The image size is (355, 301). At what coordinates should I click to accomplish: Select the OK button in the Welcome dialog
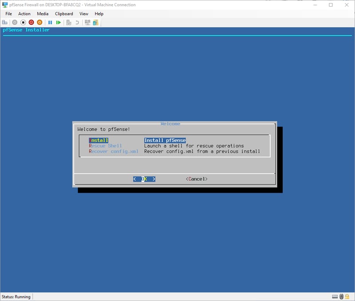(144, 179)
